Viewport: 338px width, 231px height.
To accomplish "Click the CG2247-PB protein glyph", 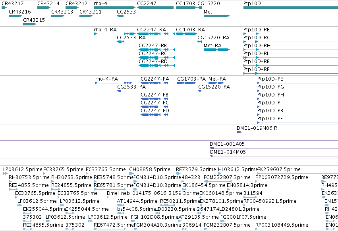I will [x=155, y=99].
